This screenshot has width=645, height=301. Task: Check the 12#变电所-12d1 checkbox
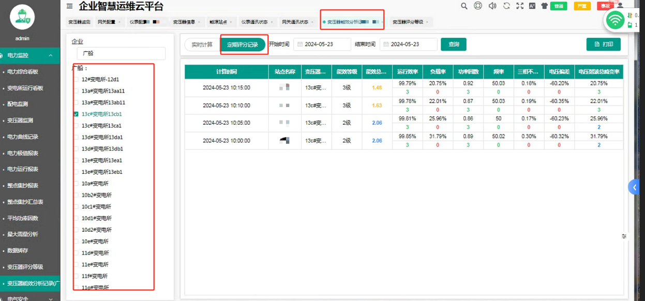pyautogui.click(x=76, y=80)
